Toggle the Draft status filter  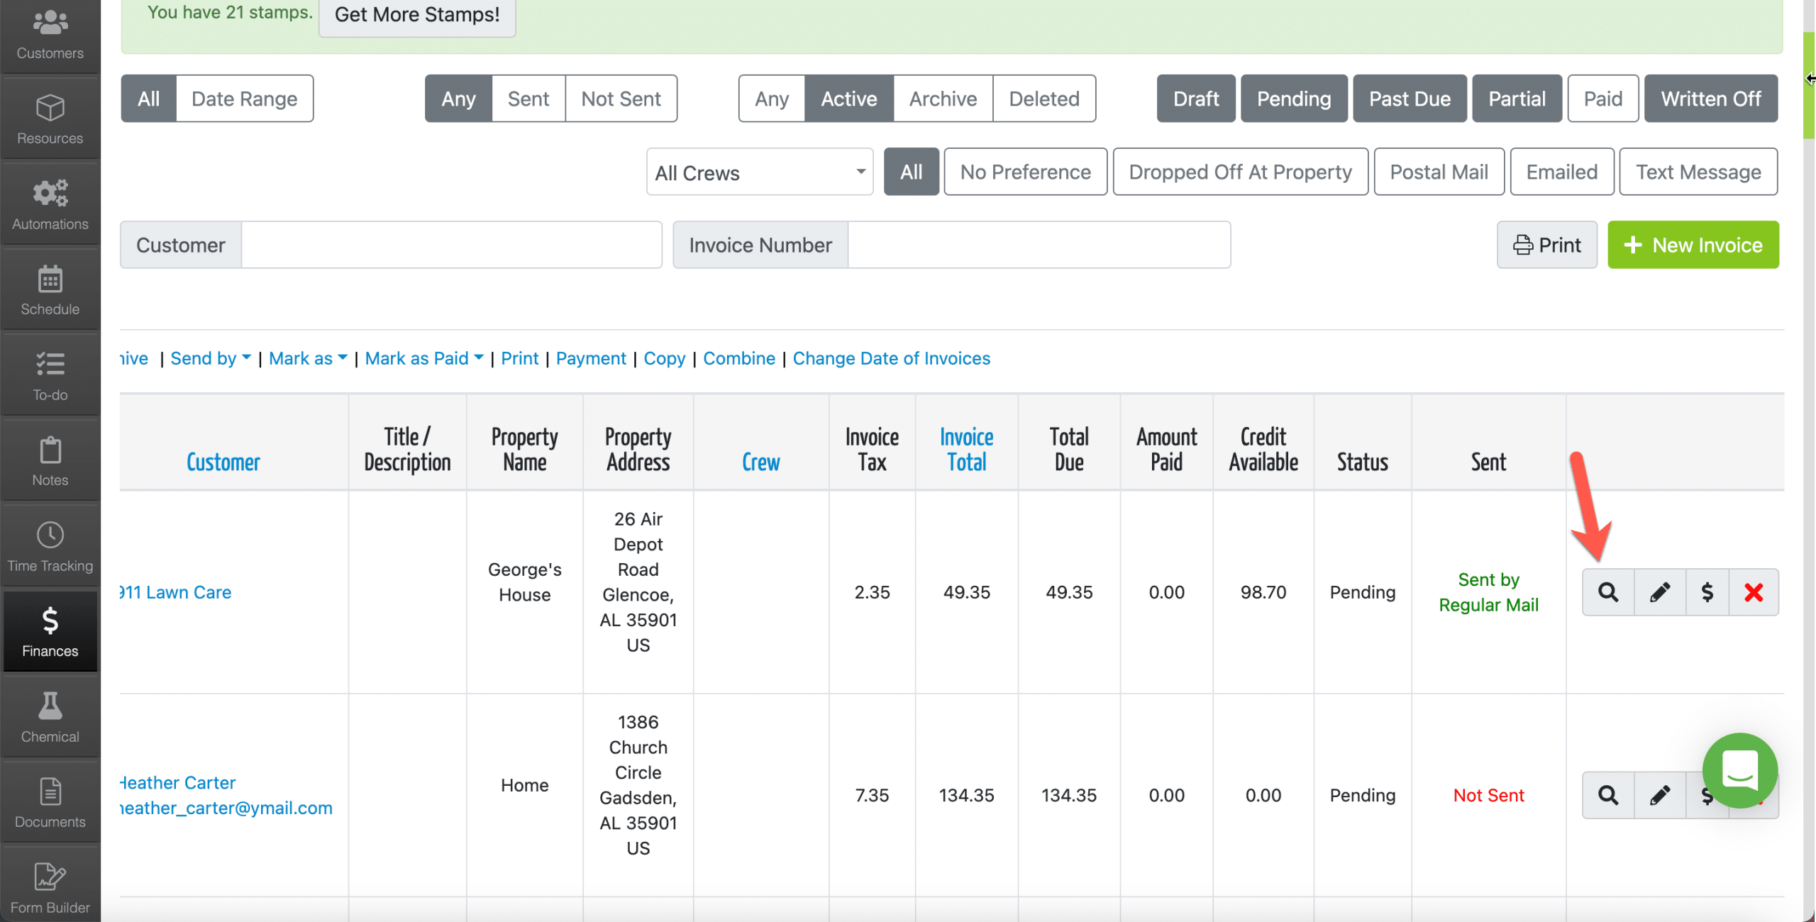(1195, 99)
